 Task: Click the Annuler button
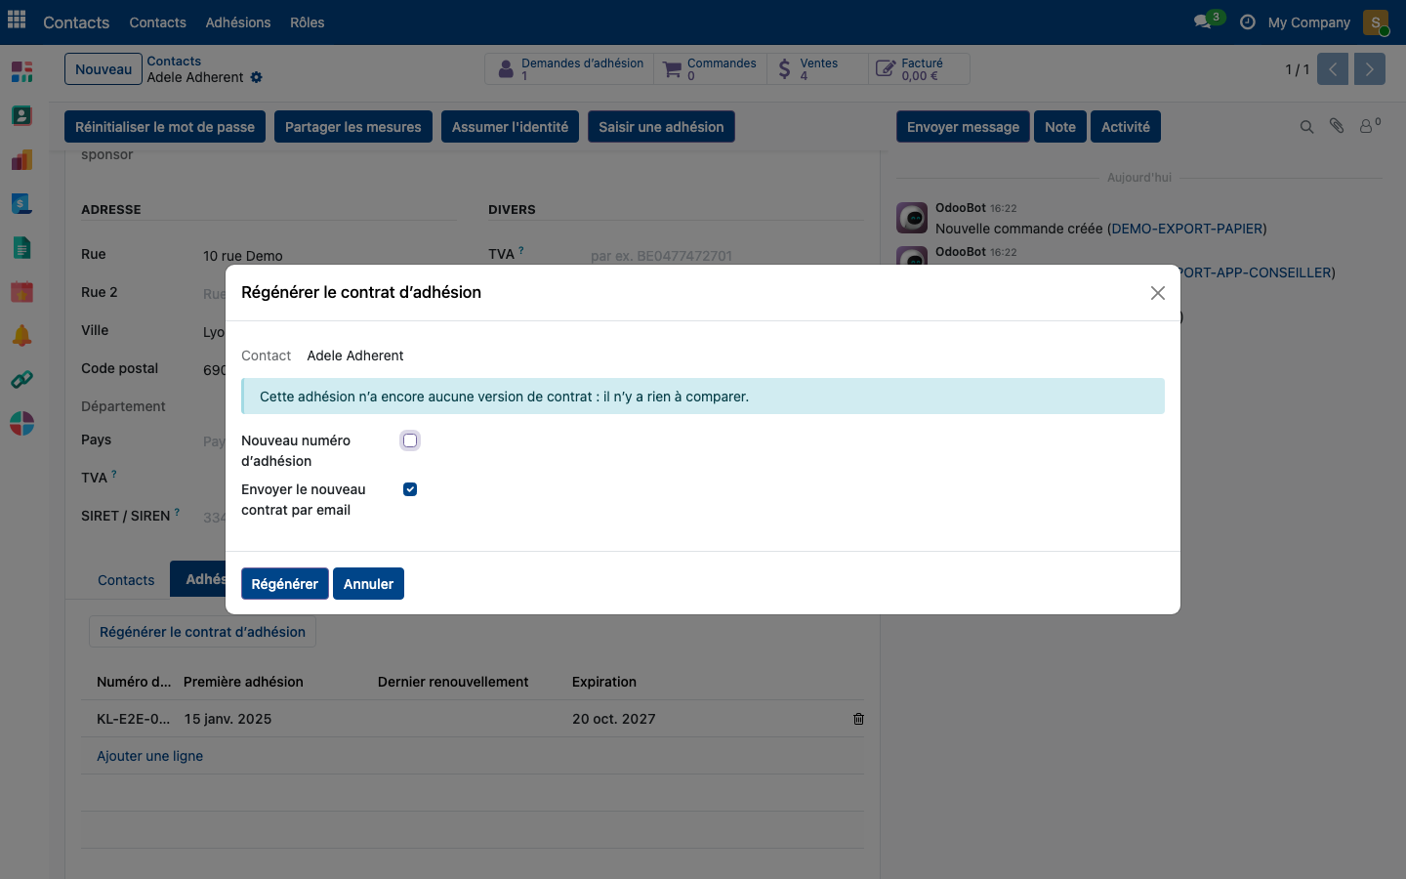pyautogui.click(x=368, y=584)
